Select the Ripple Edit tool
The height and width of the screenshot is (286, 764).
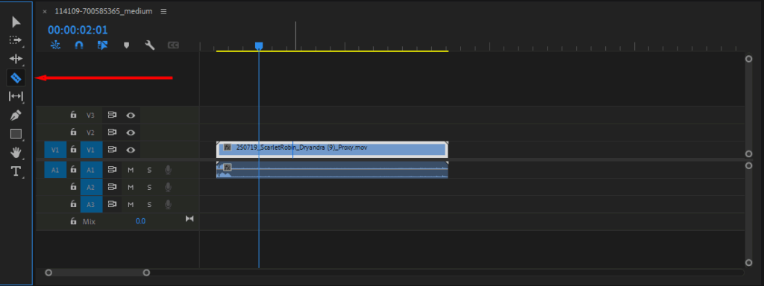(x=16, y=59)
